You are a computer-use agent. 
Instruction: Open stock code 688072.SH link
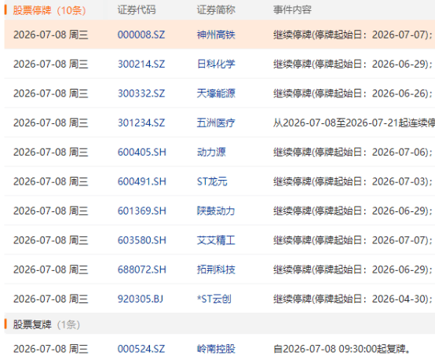142,269
